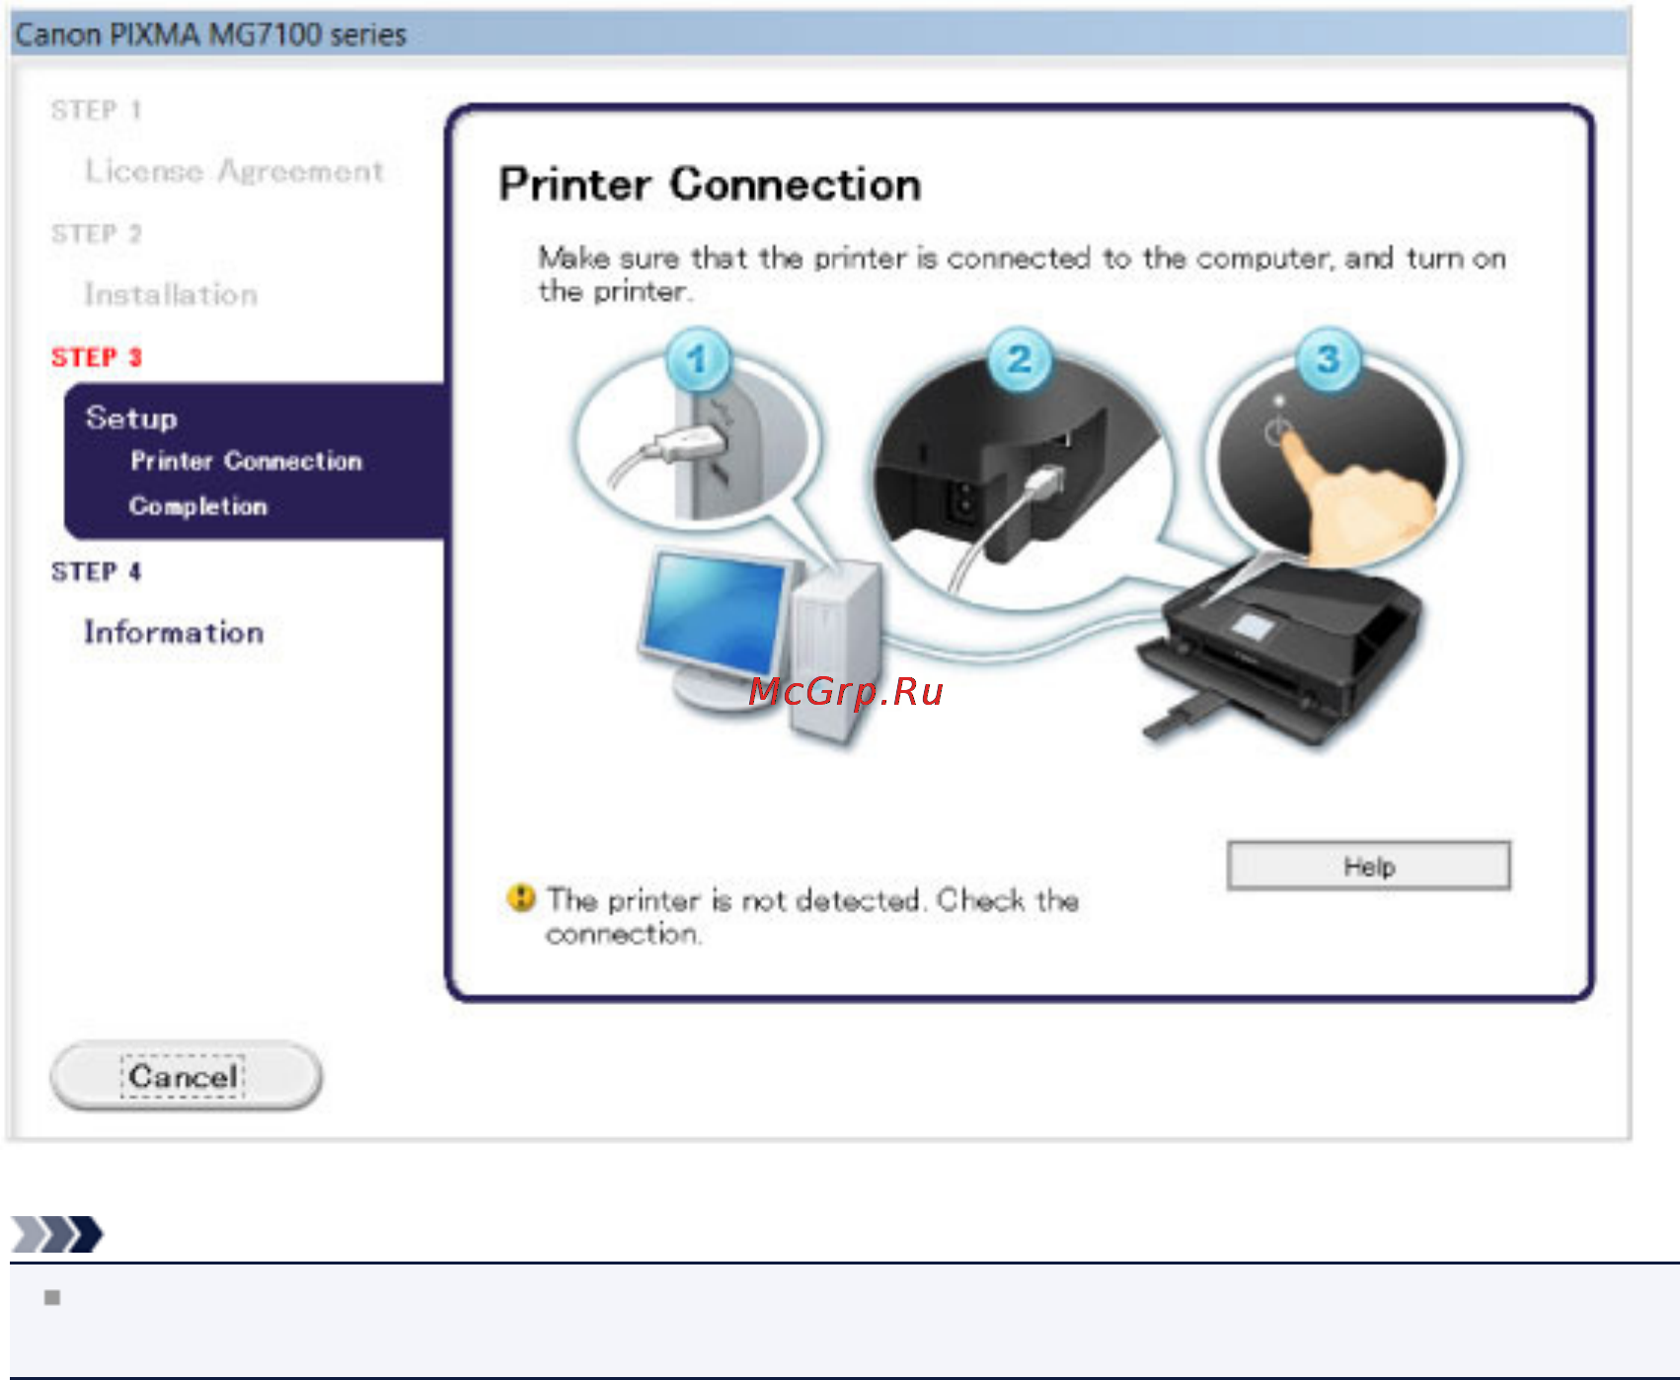Viewport: 1680px width, 1380px height.
Task: Click the black printer illustration
Action: point(1281,652)
